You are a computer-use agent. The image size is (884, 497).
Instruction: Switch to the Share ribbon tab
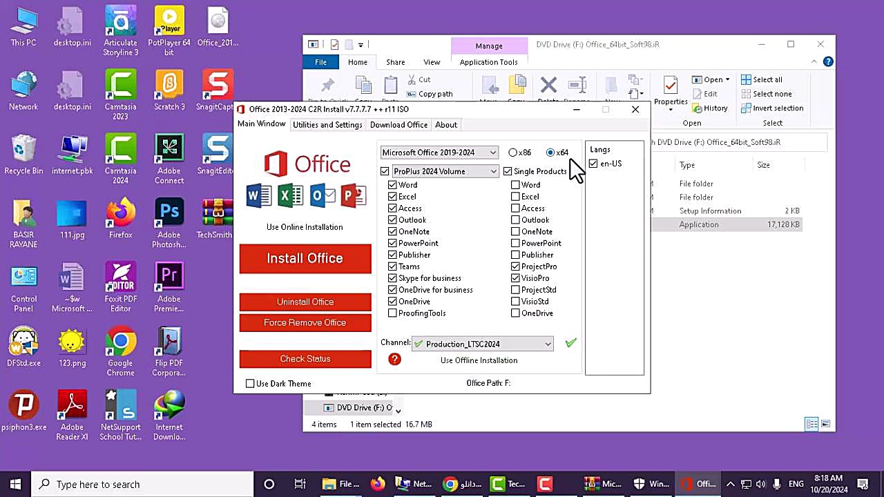[396, 62]
